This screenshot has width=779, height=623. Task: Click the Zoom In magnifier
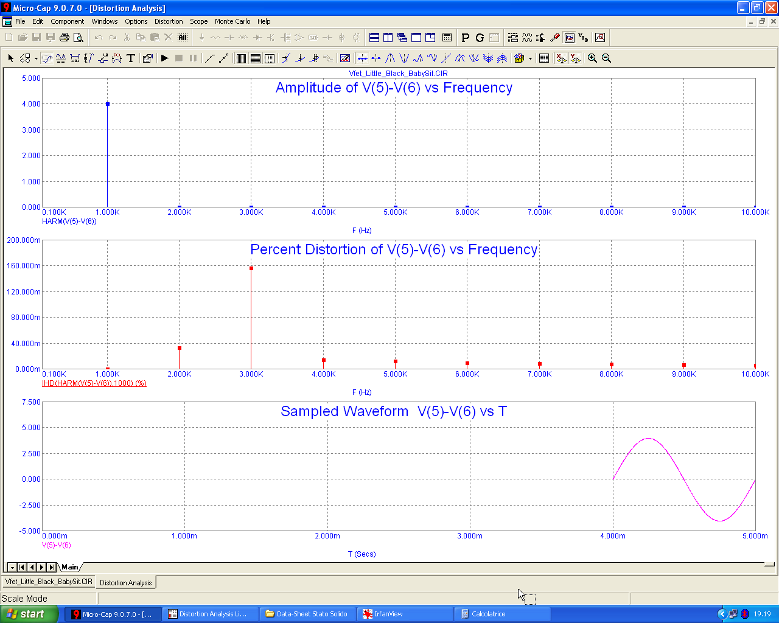pos(592,58)
